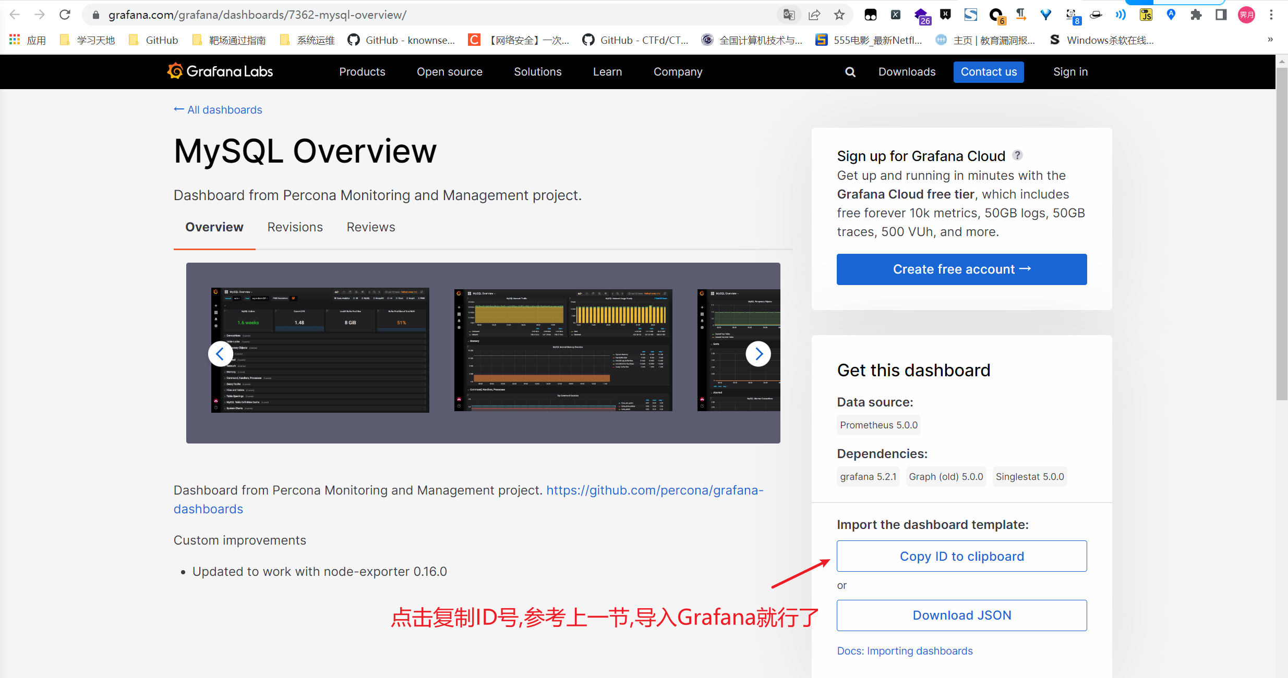Image resolution: width=1288 pixels, height=678 pixels.
Task: Click the share page icon in address bar
Action: 814,15
